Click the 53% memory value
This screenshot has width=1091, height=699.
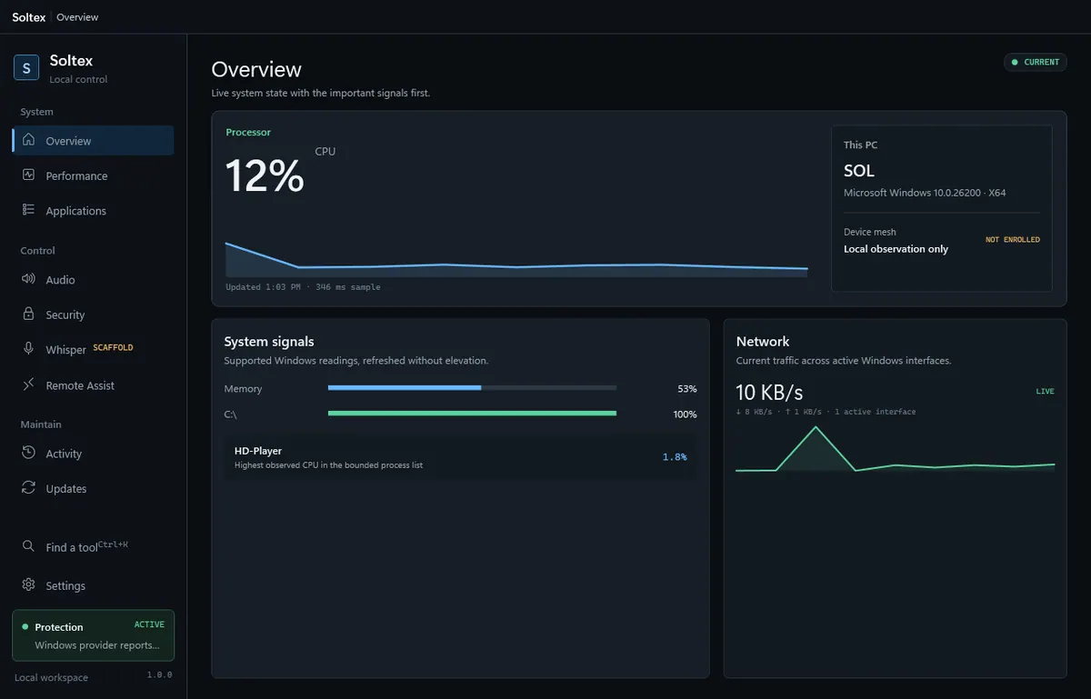pyautogui.click(x=686, y=388)
